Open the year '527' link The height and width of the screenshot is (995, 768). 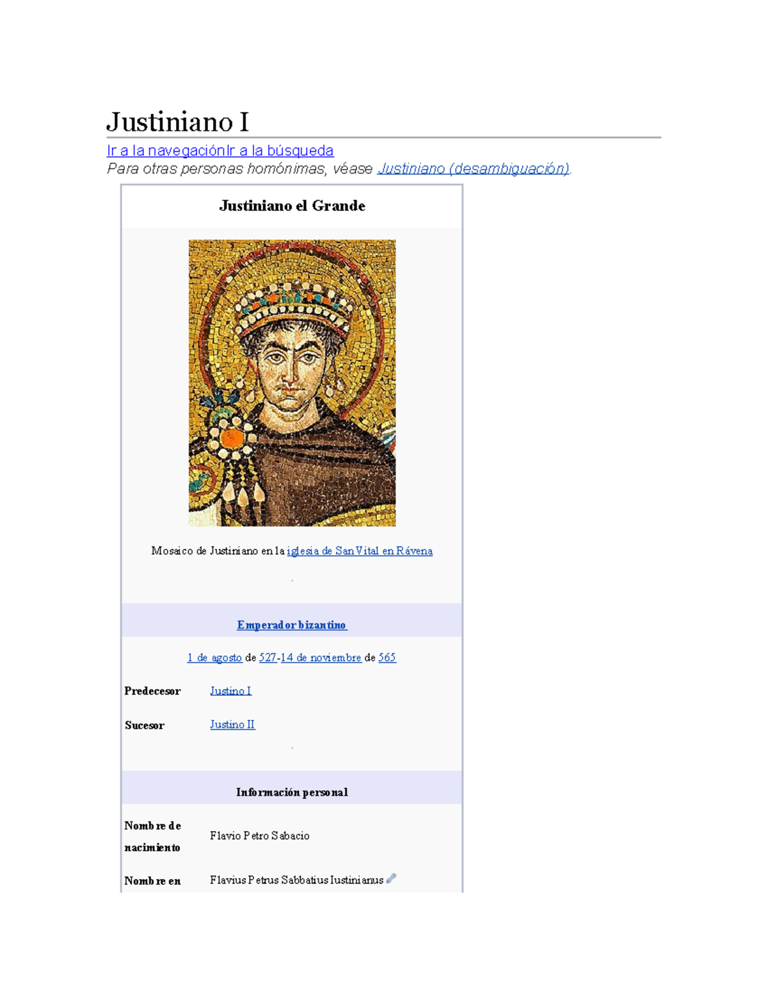(268, 657)
